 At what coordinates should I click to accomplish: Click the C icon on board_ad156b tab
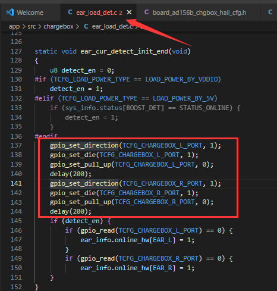[x=146, y=12]
